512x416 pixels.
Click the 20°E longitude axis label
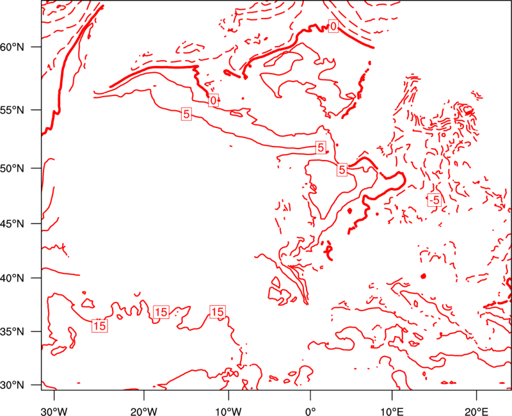476,412
